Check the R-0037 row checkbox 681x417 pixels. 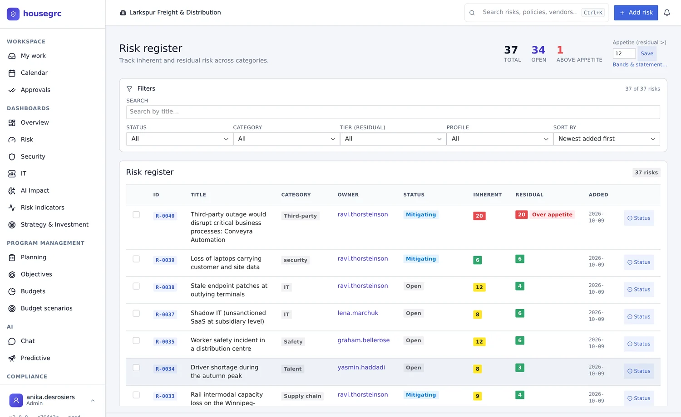[136, 313]
